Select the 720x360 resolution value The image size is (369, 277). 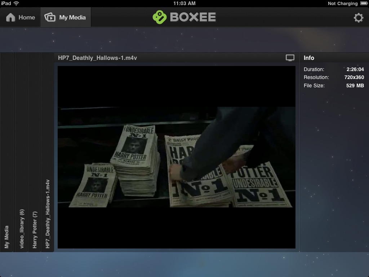click(354, 77)
